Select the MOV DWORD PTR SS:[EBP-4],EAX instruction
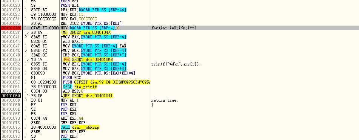Screen dimensions: 359x140 94,46
